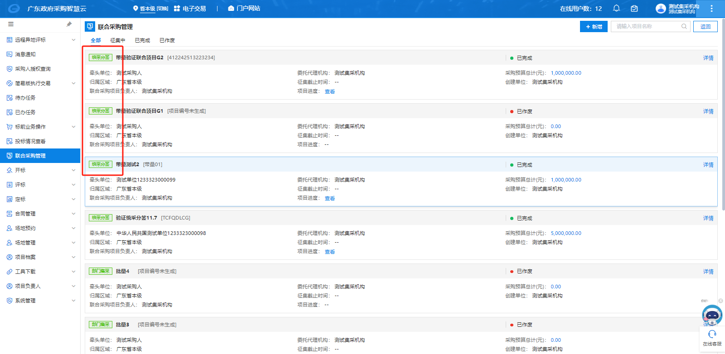
Task: Expand 合同管理 chevron
Action: pyautogui.click(x=73, y=214)
